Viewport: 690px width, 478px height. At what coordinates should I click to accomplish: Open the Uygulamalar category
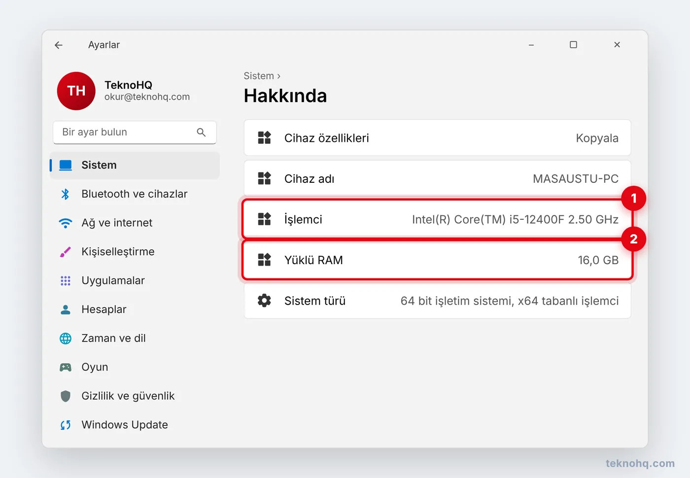[135, 281]
